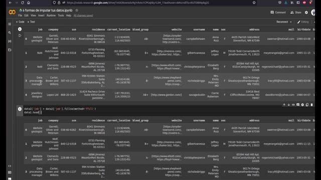Select '868-20-1623' ssn cell

[x=68, y=95]
